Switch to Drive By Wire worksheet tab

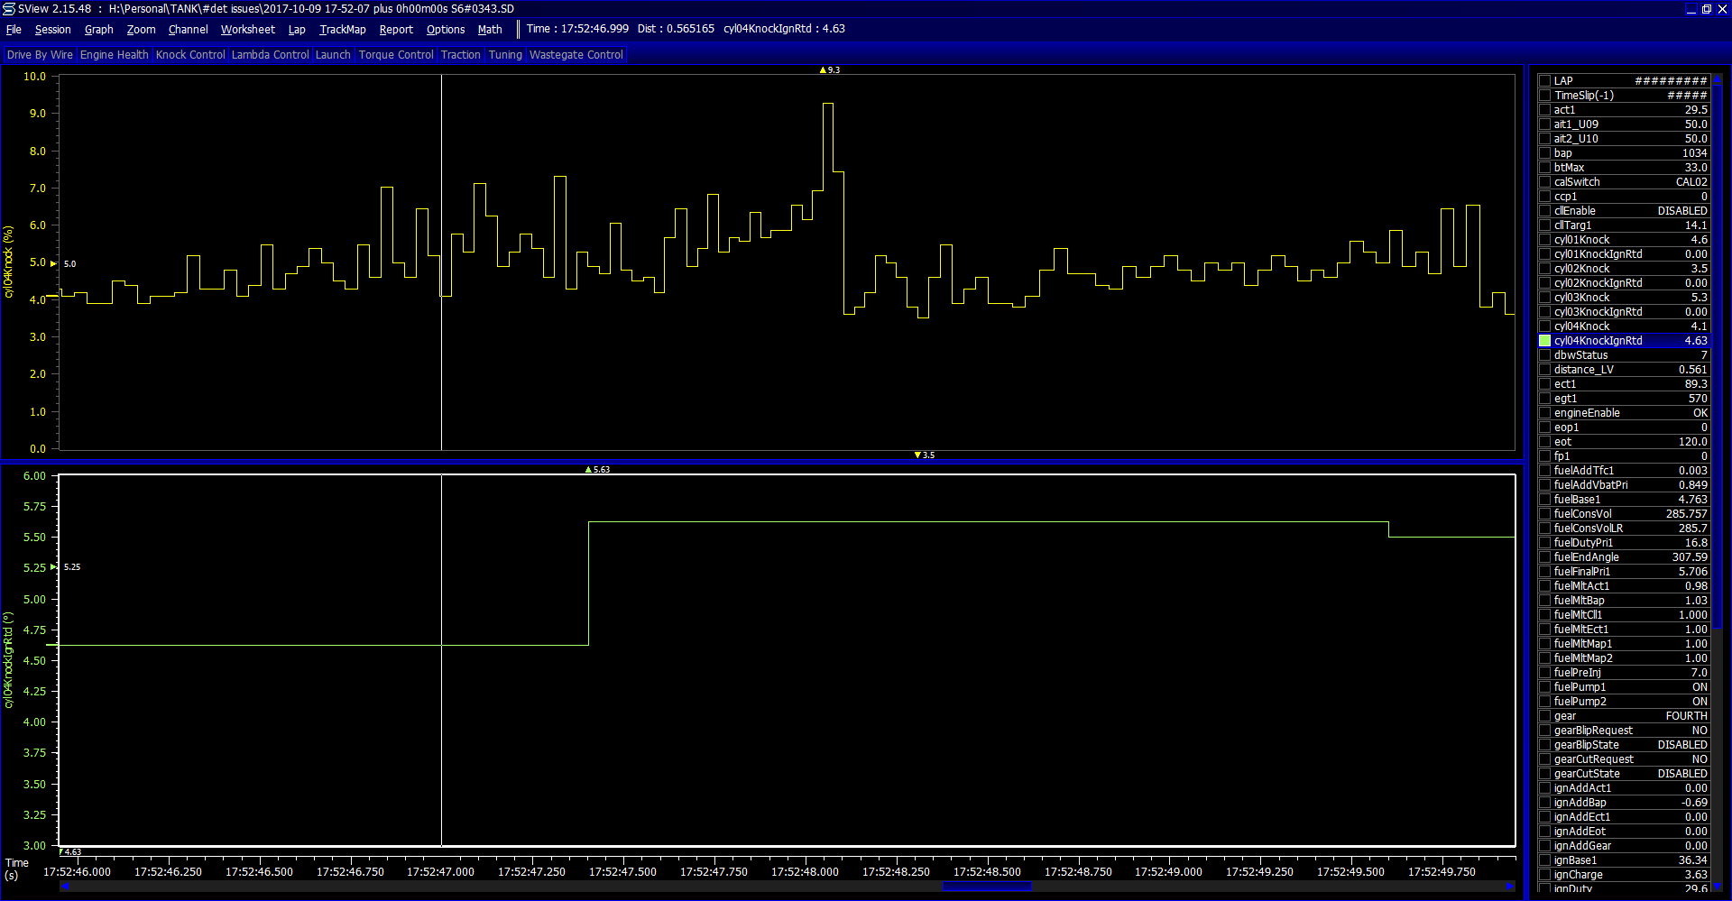click(40, 55)
